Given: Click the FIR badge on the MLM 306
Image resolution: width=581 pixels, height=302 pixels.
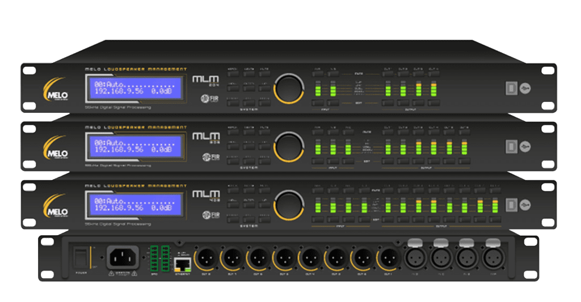Looking at the screenshot, I should (x=211, y=157).
